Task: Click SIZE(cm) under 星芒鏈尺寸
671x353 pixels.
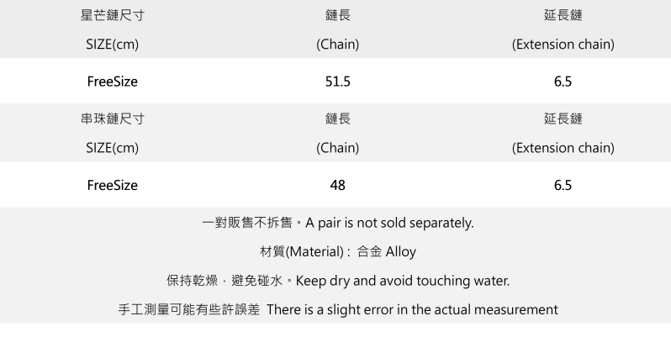Action: click(x=113, y=45)
